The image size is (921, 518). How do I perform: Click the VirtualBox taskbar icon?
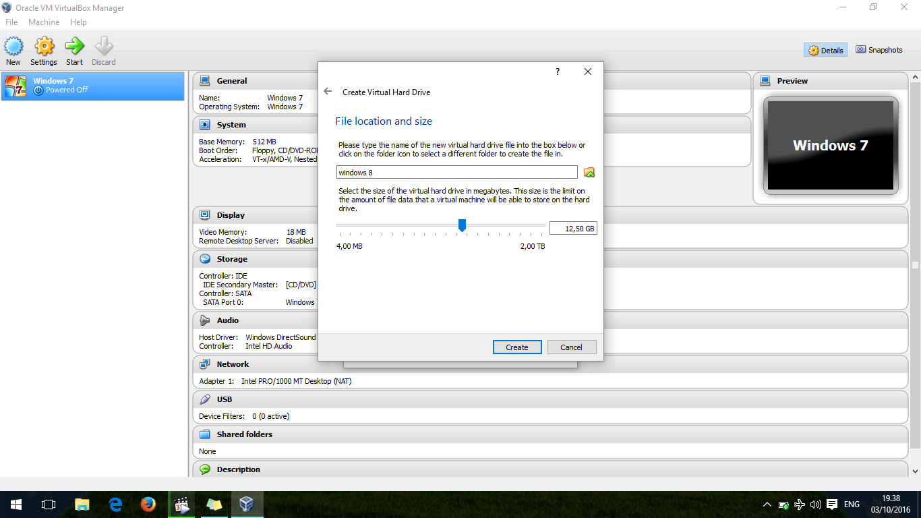(246, 505)
